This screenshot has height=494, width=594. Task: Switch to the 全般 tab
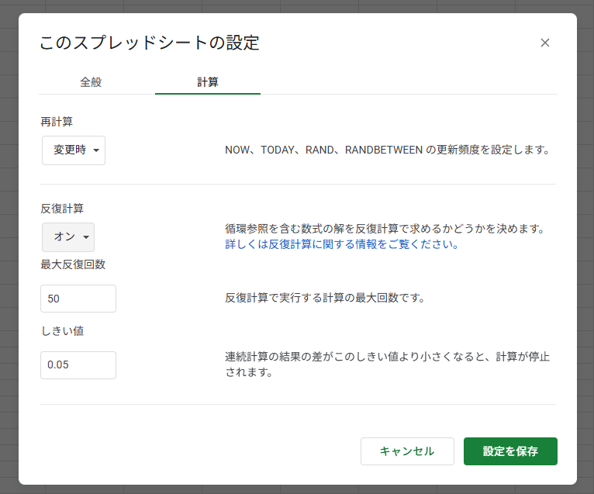coord(91,81)
